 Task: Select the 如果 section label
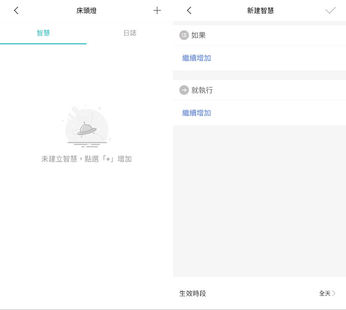[x=199, y=35]
